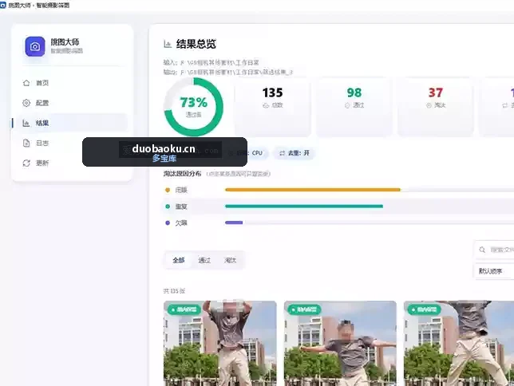The width and height of the screenshot is (514, 386).
Task: Click the 淘汰原因分布 section title
Action: [x=182, y=174]
